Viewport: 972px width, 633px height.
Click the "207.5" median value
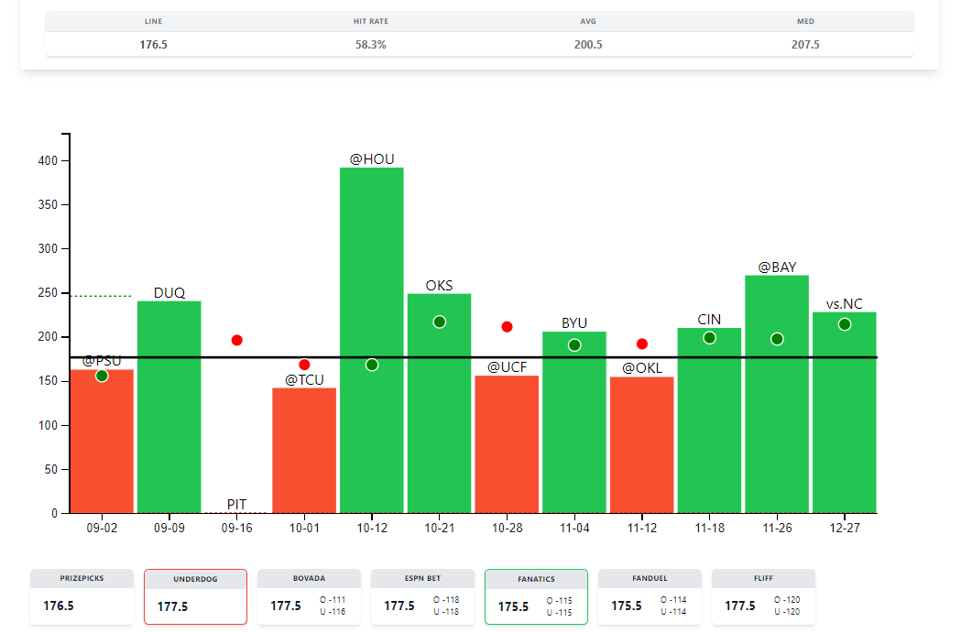[x=805, y=45]
